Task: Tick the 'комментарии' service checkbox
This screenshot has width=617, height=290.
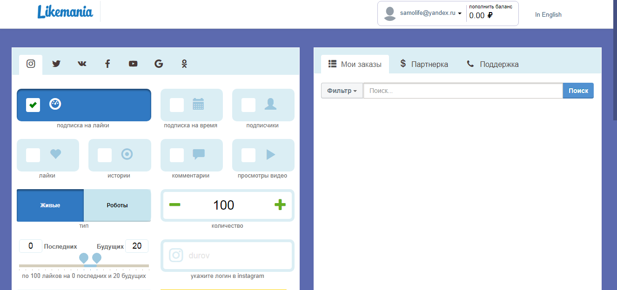Action: pos(177,155)
